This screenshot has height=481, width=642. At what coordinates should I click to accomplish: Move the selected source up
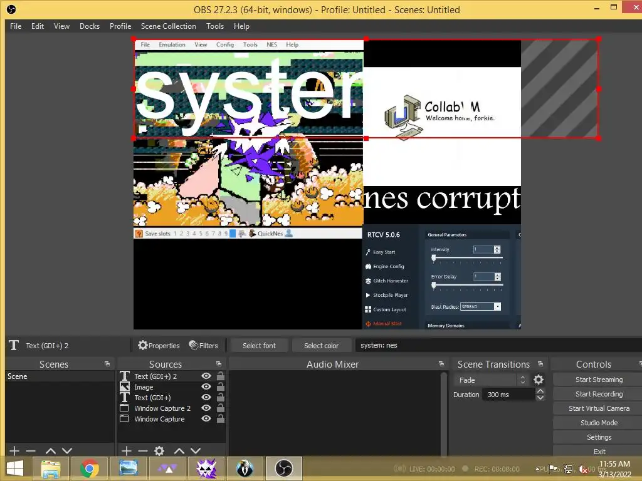click(179, 451)
